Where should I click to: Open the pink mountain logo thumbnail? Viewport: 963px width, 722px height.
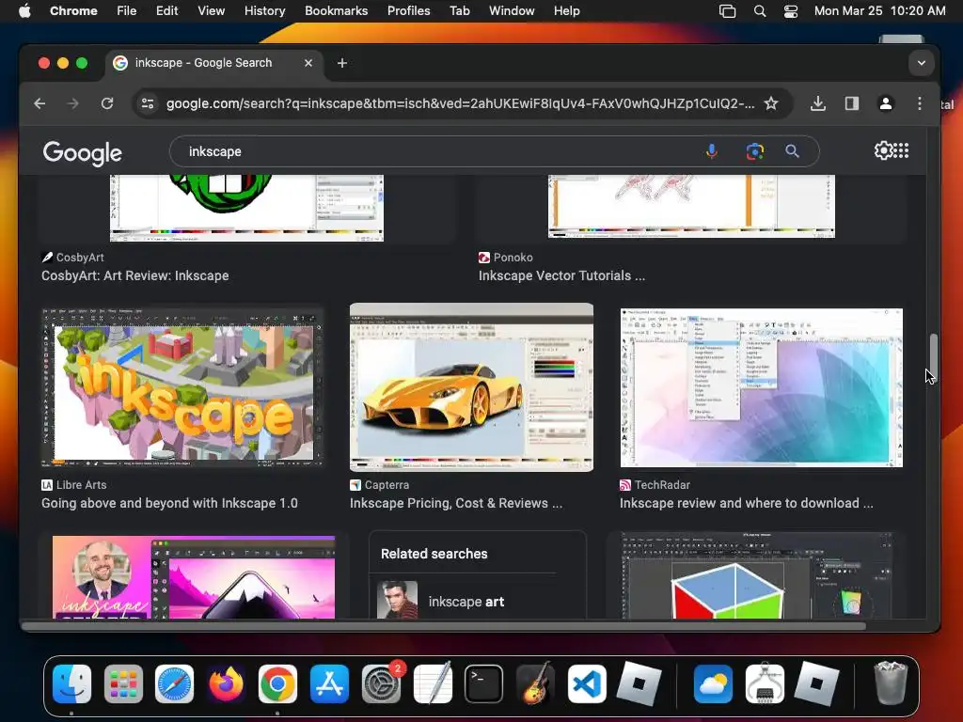click(194, 577)
